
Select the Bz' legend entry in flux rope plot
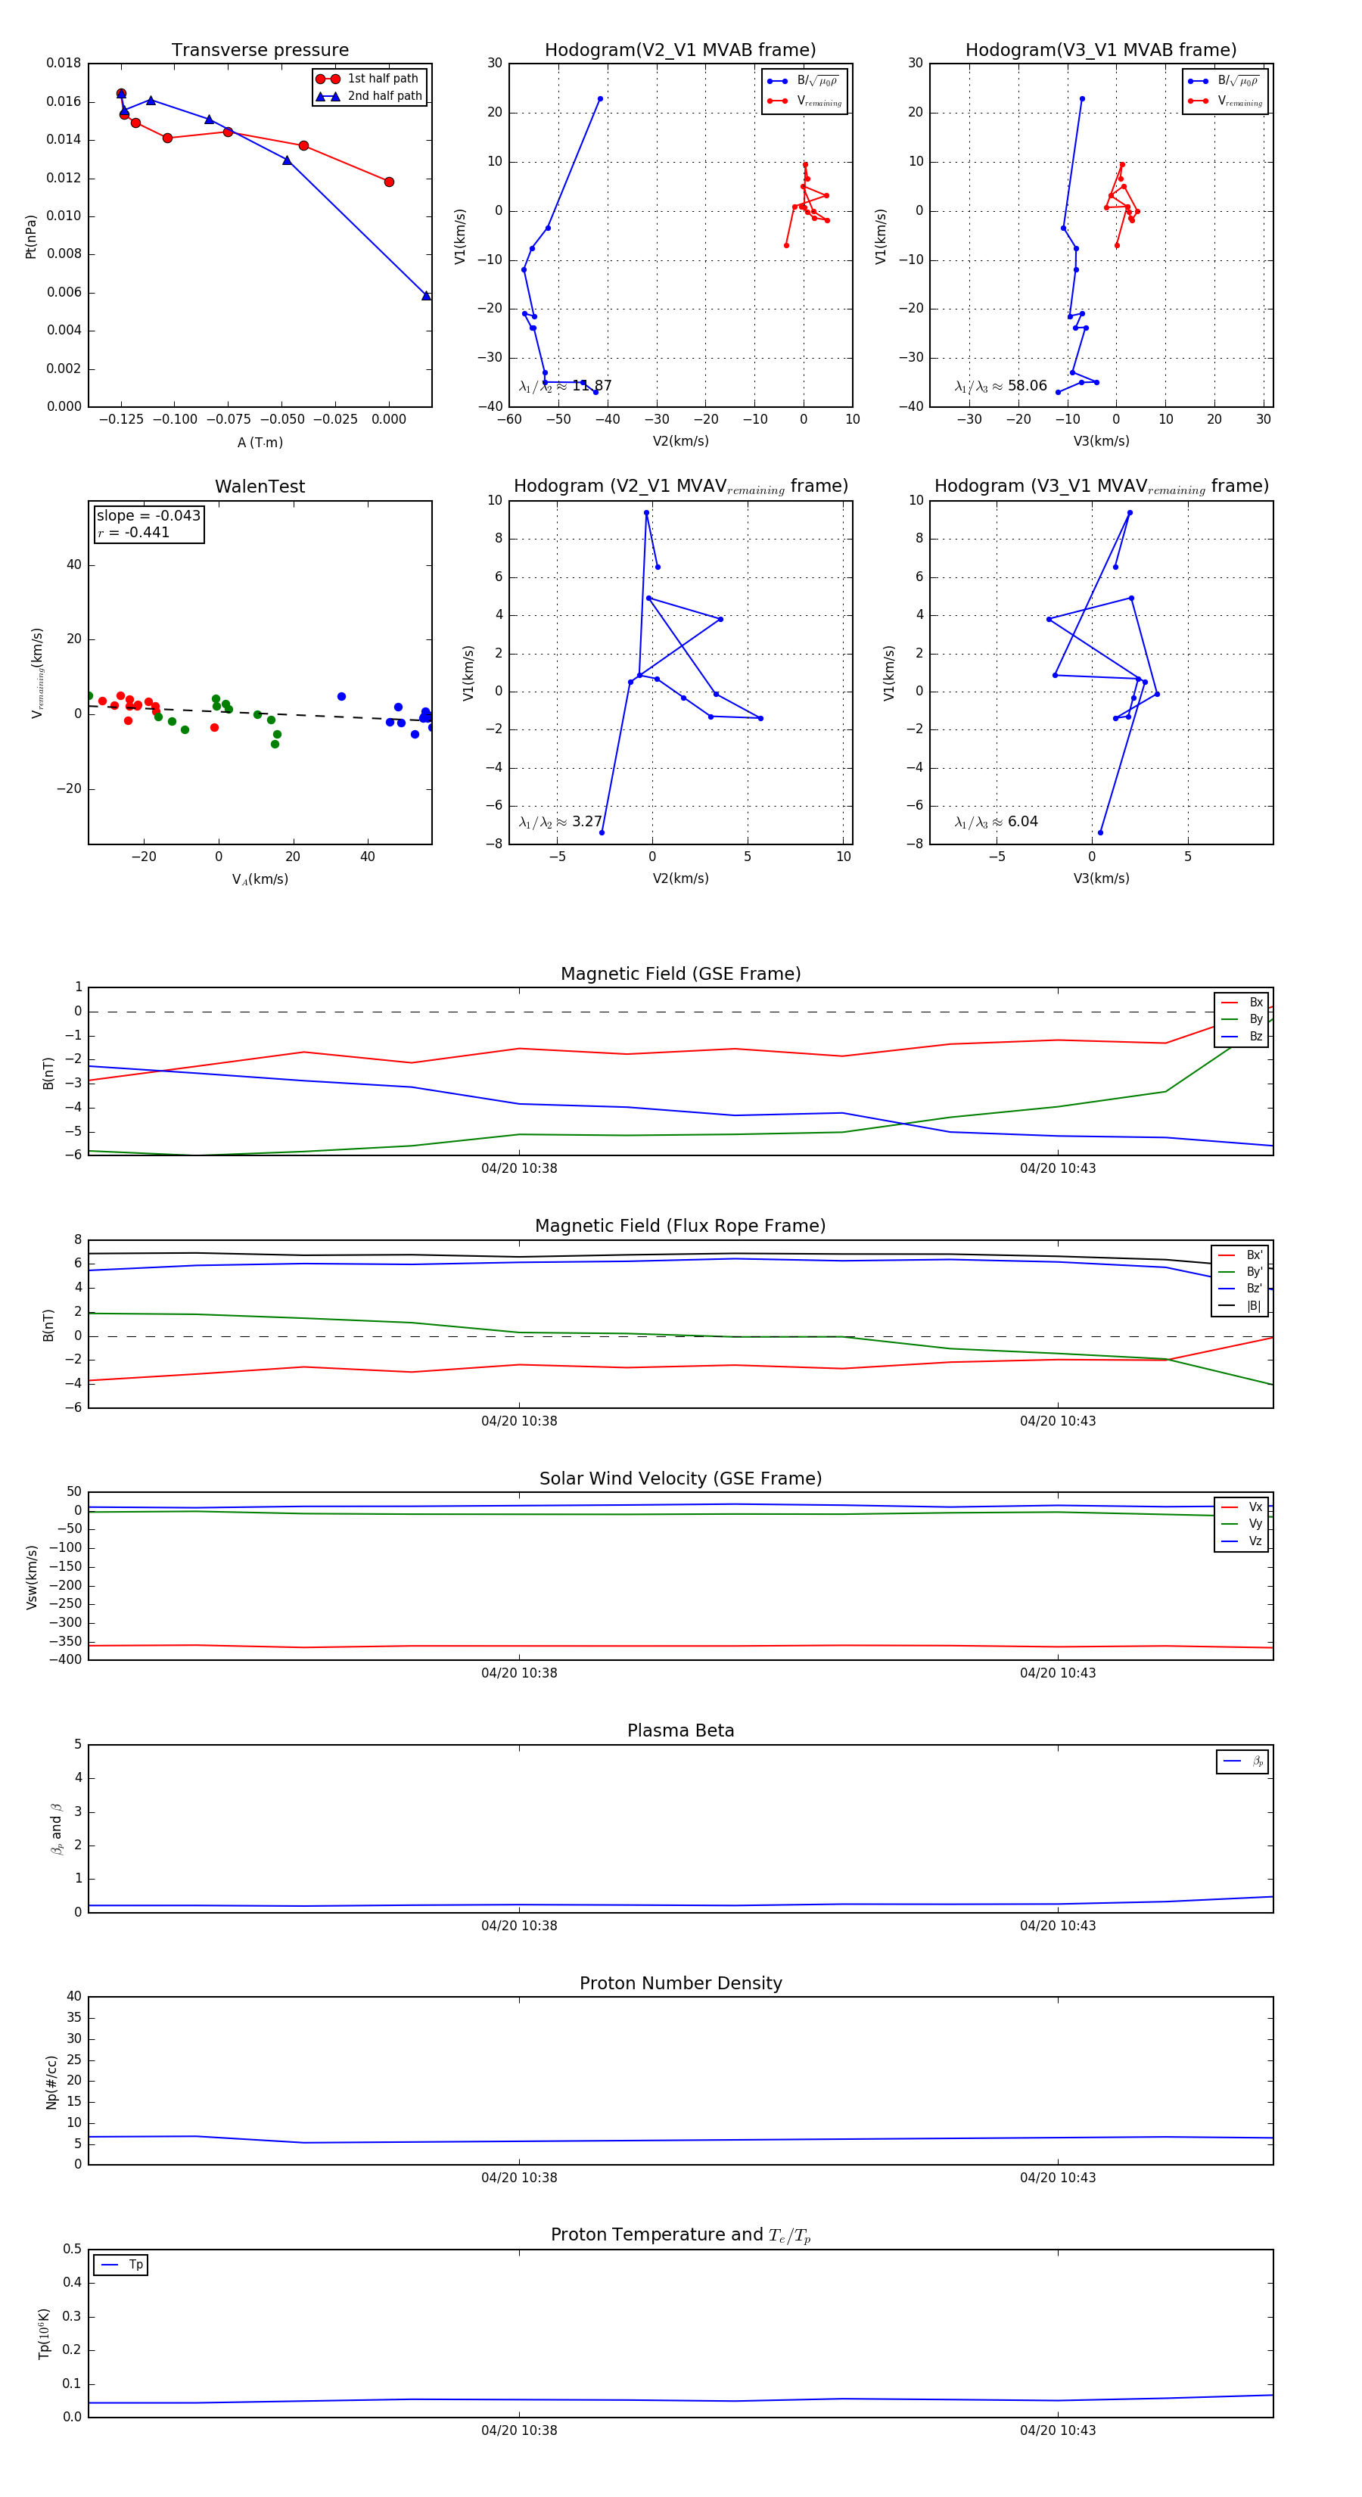coord(1240,1289)
